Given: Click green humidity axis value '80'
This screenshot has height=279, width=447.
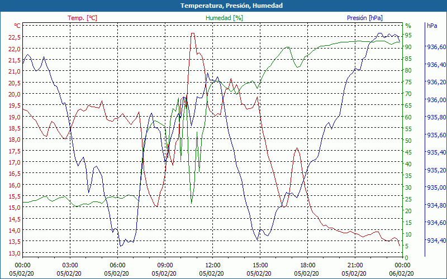Looking at the screenshot, I should (408, 70).
